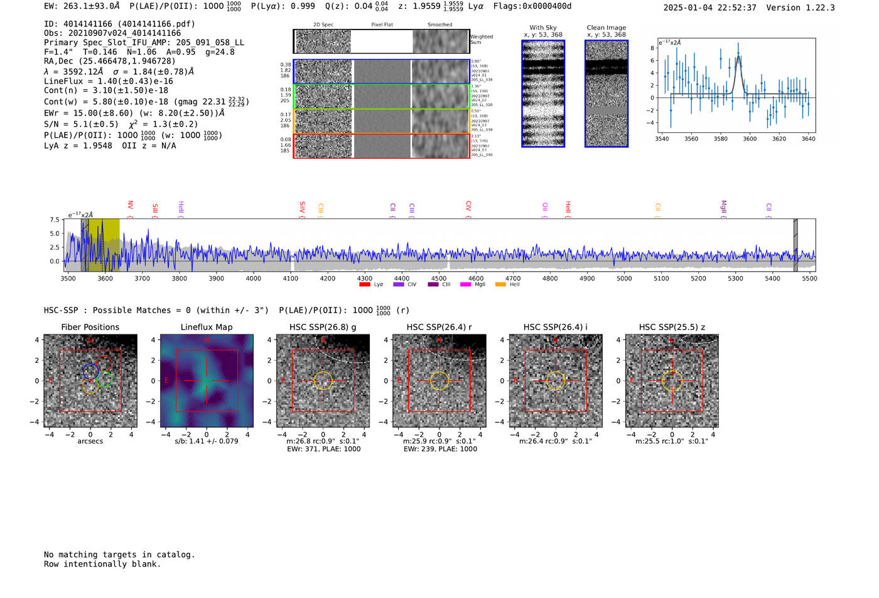Click the 'No matching targets in catalog.' text
879x598 pixels.
click(119, 555)
